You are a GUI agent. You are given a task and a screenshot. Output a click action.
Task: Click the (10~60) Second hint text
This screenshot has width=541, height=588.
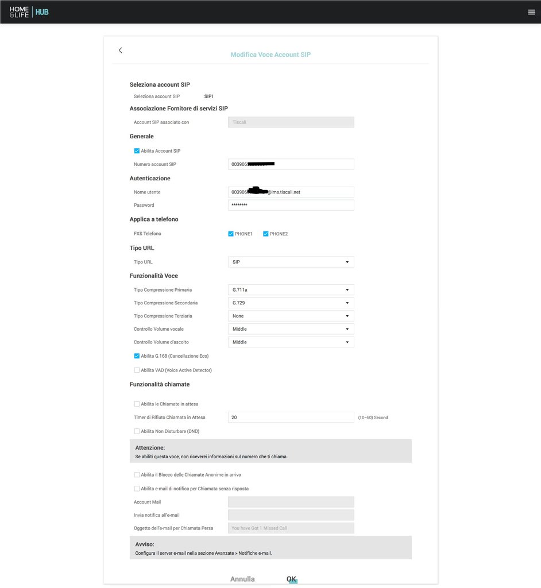[373, 417]
